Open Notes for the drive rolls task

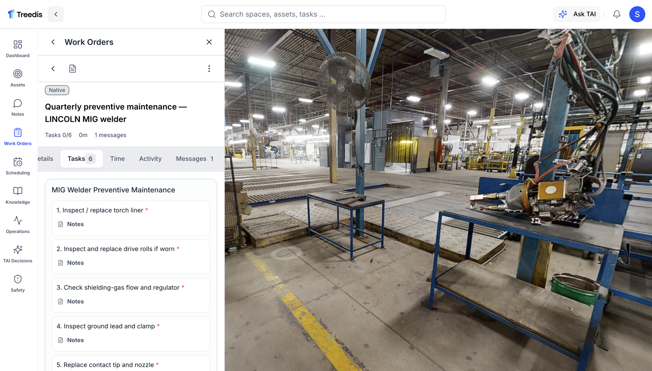point(71,263)
